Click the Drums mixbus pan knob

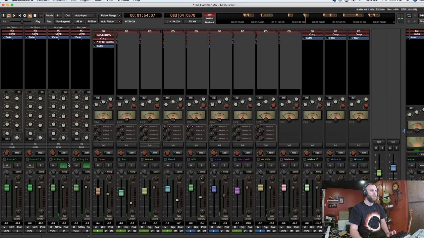click(x=98, y=153)
